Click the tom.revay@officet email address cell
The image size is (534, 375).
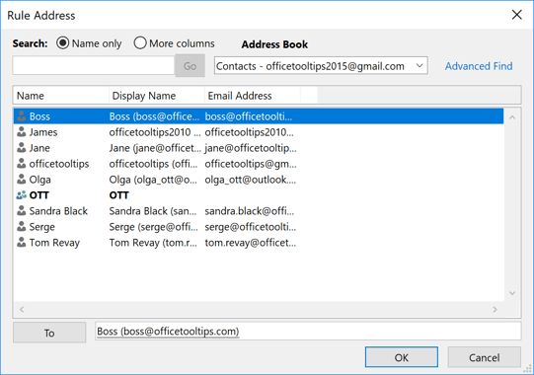pos(250,243)
